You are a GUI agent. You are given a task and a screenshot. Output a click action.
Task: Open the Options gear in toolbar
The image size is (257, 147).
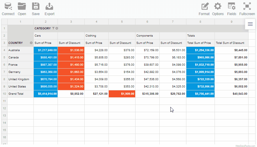point(218,6)
